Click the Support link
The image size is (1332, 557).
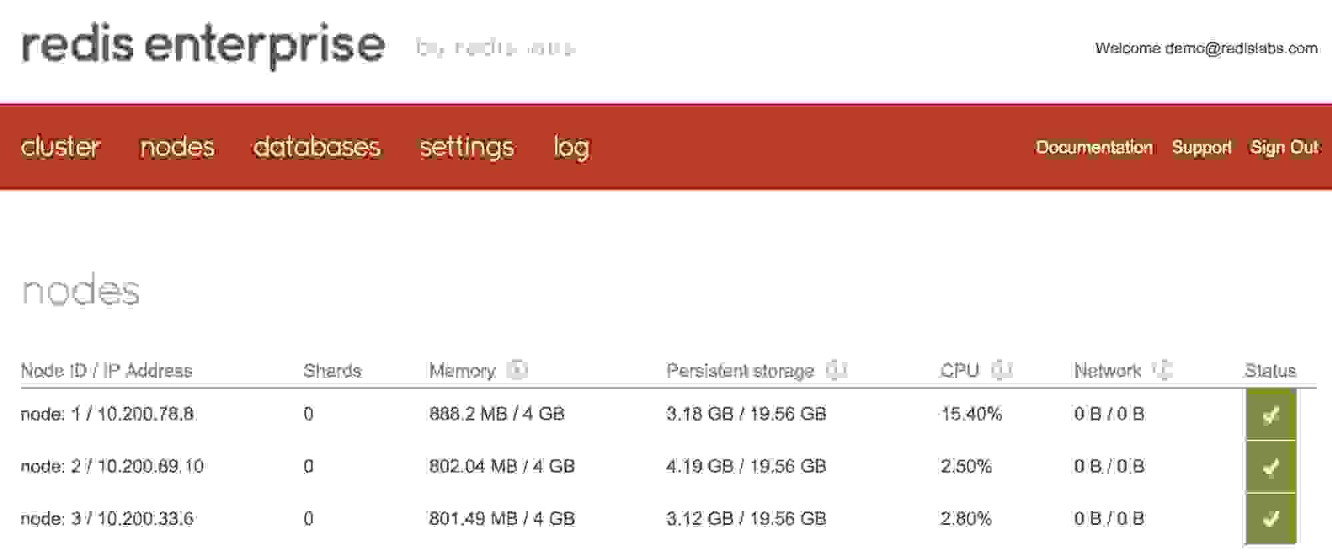1201,147
